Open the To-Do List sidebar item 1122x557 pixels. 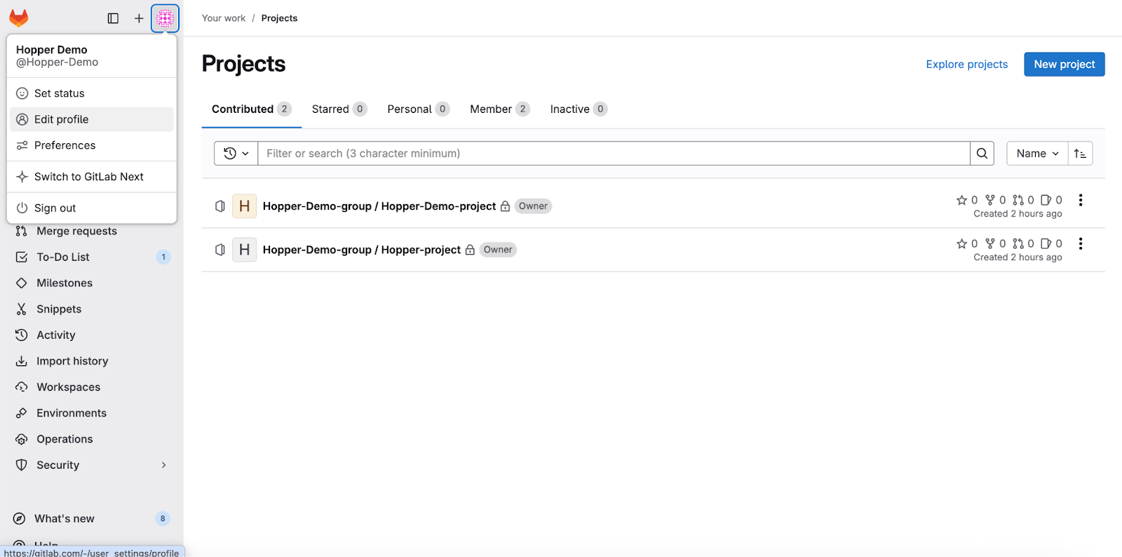pyautogui.click(x=92, y=257)
